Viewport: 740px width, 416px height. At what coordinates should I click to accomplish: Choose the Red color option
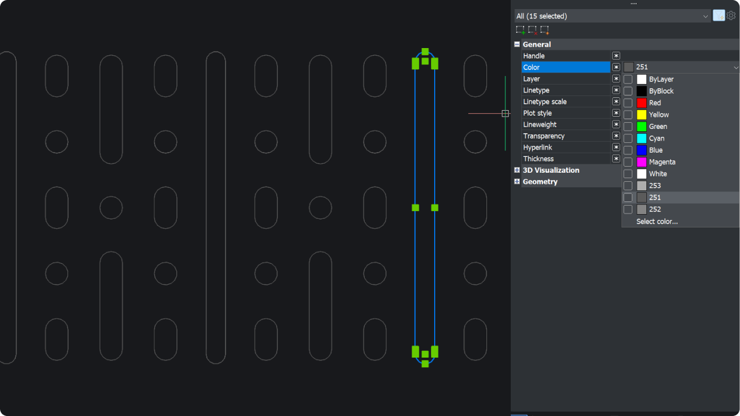coord(655,102)
